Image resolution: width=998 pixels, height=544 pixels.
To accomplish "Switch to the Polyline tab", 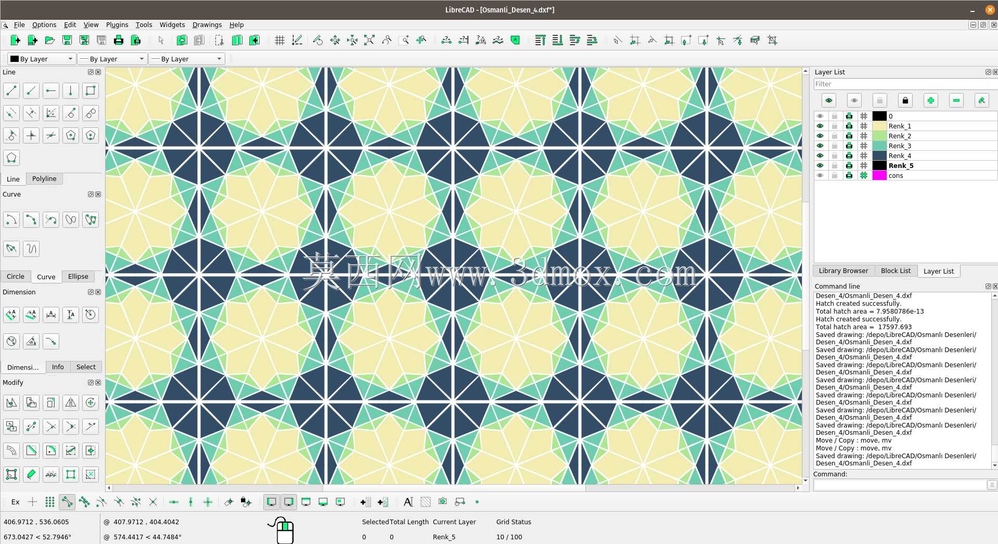I will click(x=44, y=178).
